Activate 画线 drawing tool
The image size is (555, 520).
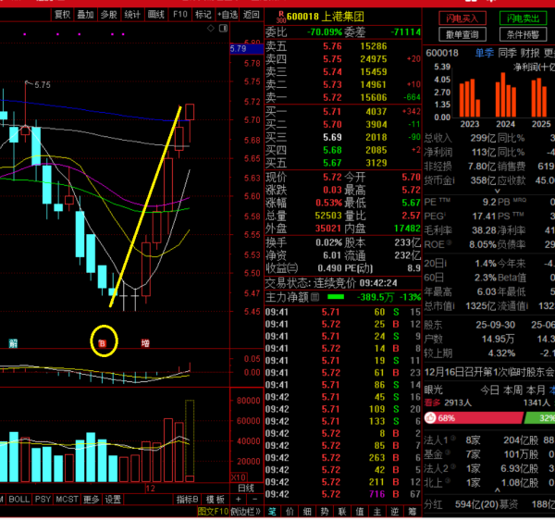(x=156, y=15)
